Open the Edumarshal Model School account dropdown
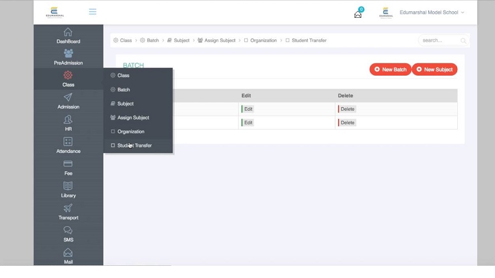The image size is (495, 278). [432, 12]
